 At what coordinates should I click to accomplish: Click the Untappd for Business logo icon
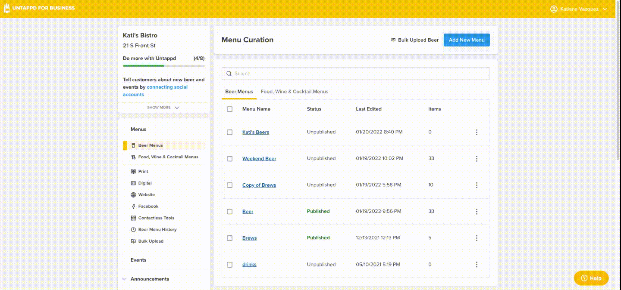coord(6,8)
